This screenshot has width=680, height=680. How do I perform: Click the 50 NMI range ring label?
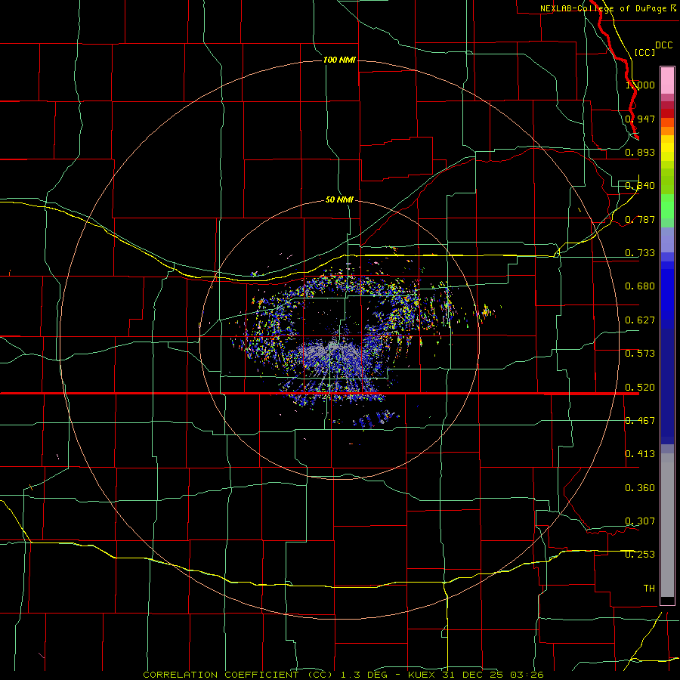[339, 200]
